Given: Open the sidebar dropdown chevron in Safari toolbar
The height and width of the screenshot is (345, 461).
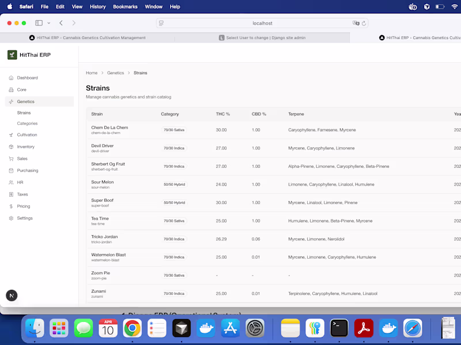Looking at the screenshot, I should 48,22.
